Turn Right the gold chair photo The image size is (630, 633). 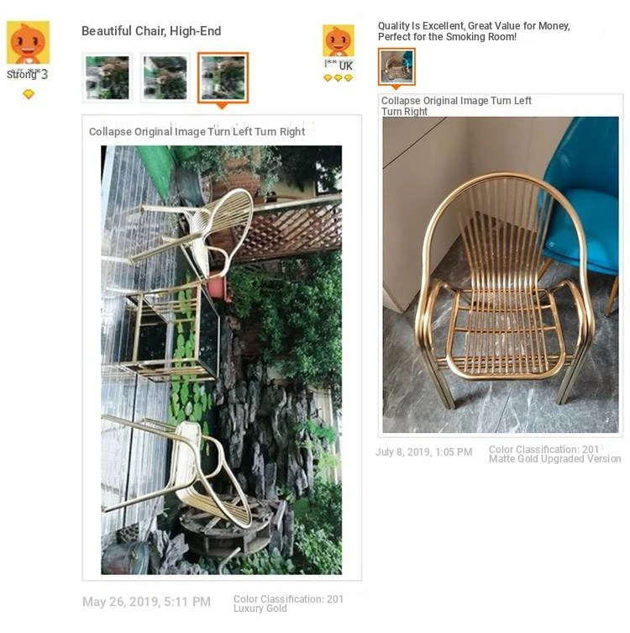coord(404,112)
